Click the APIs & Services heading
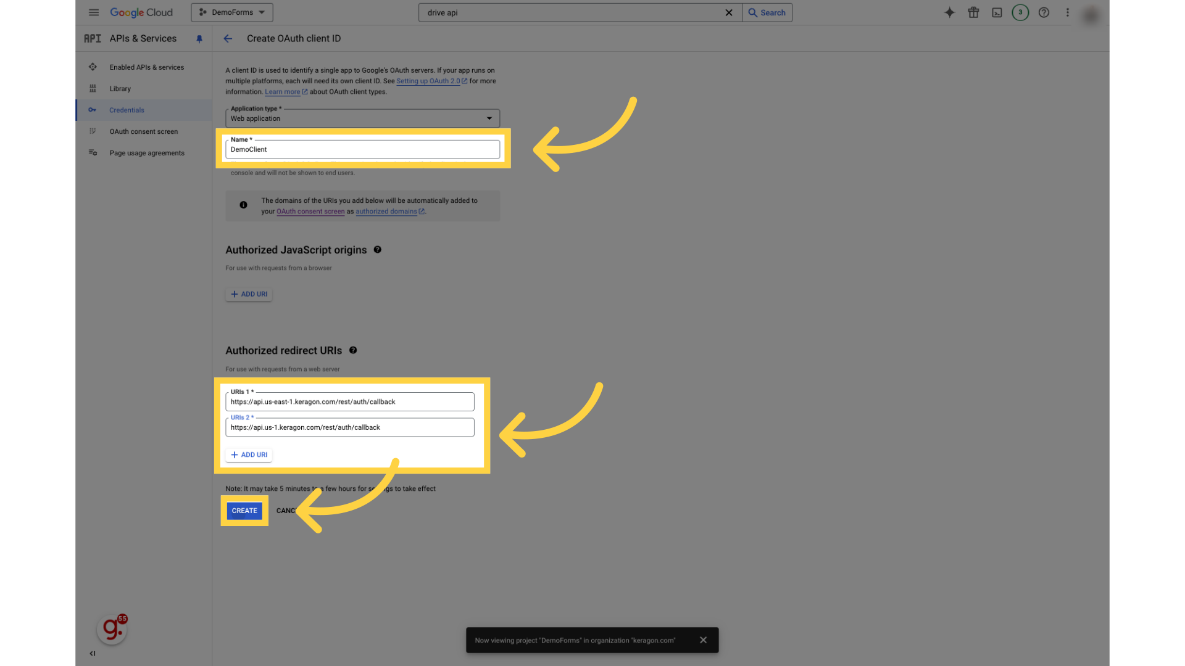1185x666 pixels. point(143,38)
